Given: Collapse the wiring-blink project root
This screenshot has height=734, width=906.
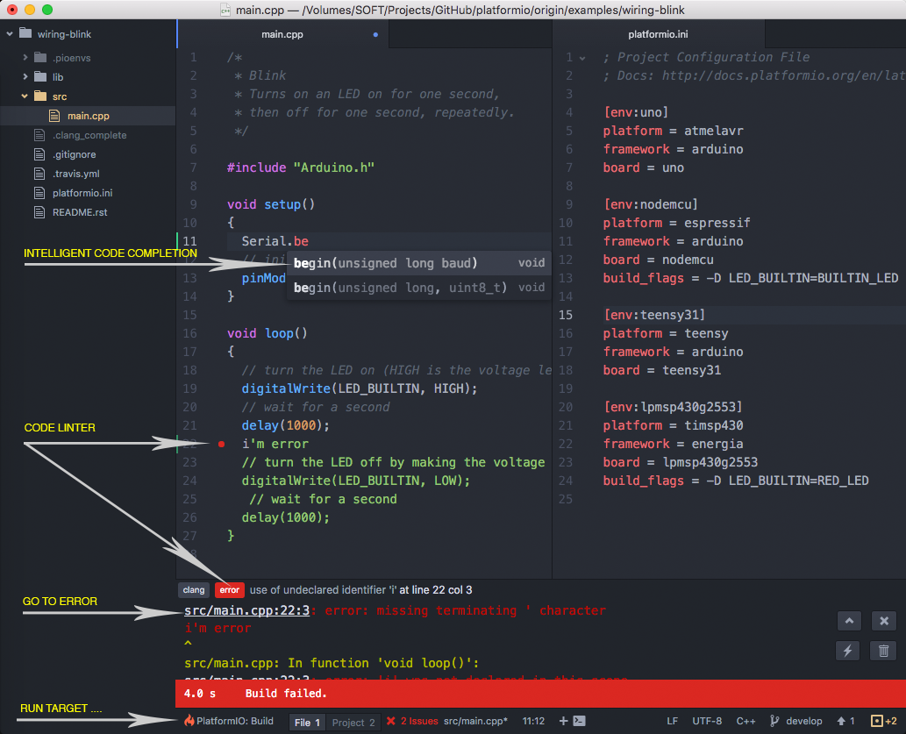Looking at the screenshot, I should pyautogui.click(x=10, y=34).
